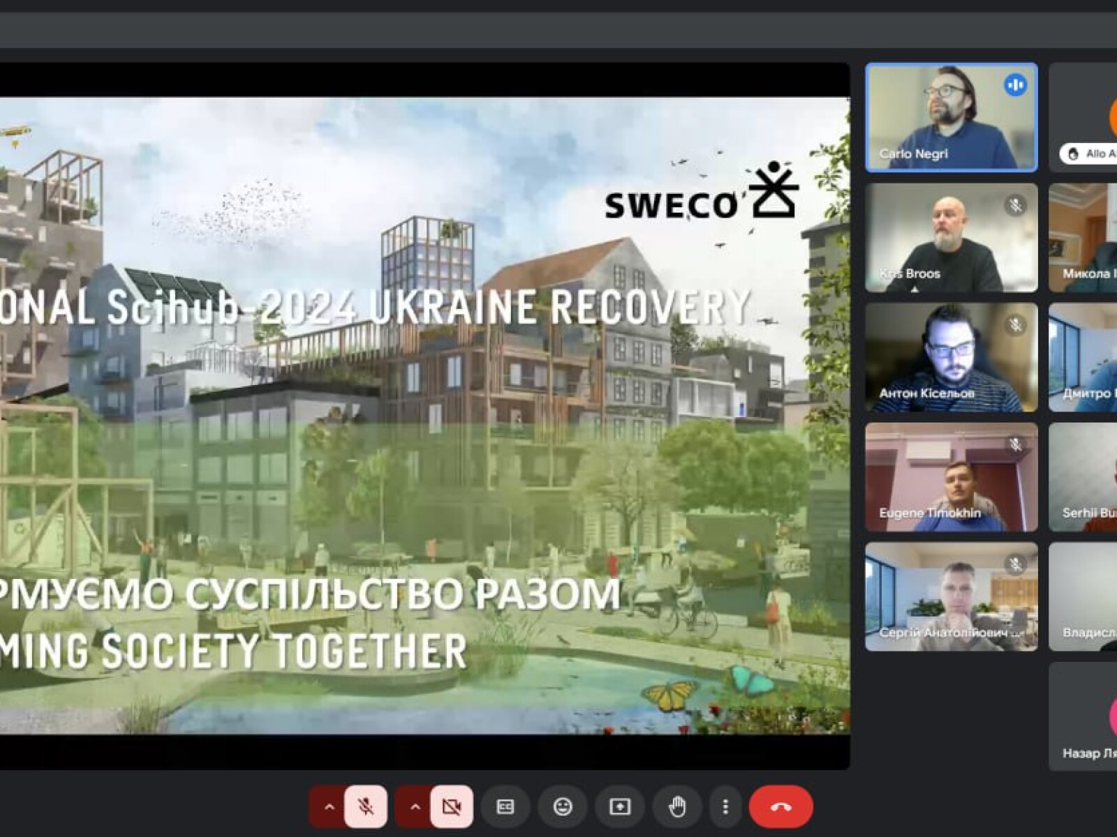Screen dimensions: 1117x837
Task: Click the name label 'Carlo Negri'
Action: pos(913,153)
